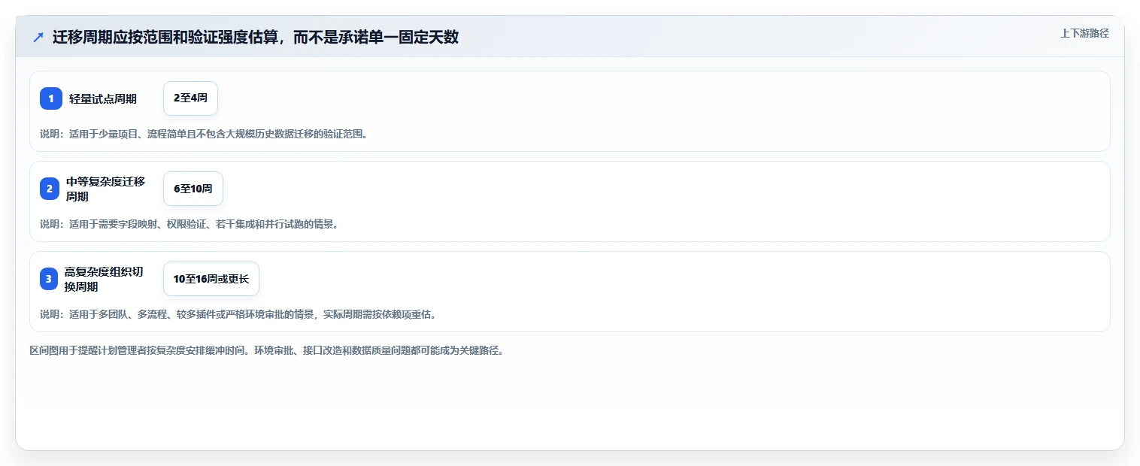Click the footnote starting 区间图用于提醒
The width and height of the screenshot is (1140, 466).
pos(266,351)
